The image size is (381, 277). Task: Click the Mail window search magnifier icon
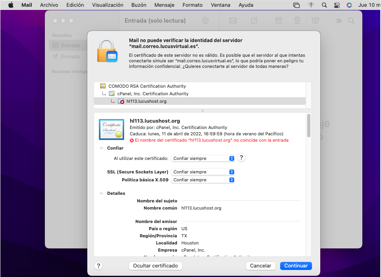[351, 21]
